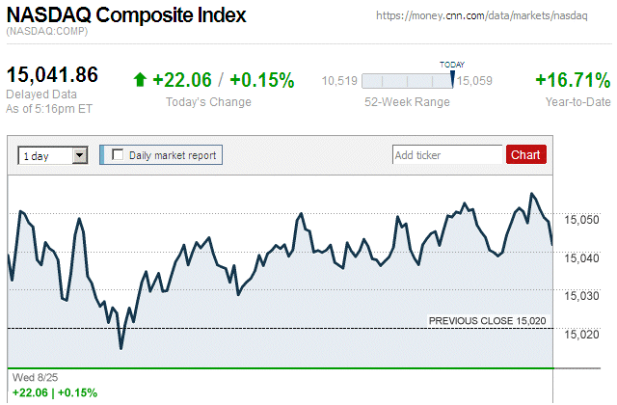617x405 pixels.
Task: Click the +16.71% Year-to-Date figure
Action: (572, 81)
